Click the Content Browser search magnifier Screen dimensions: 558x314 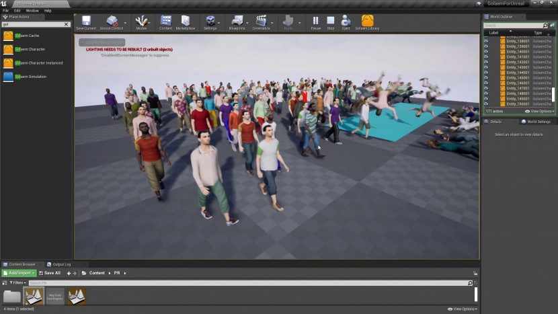(x=470, y=283)
